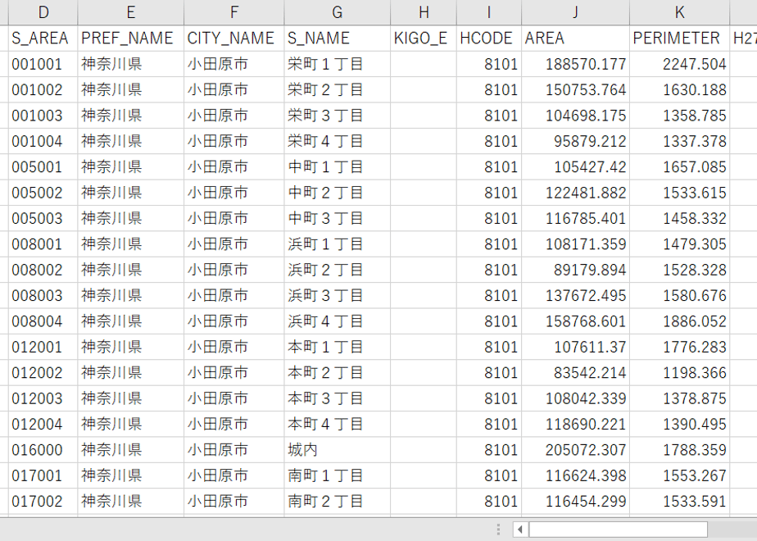Click PERIMETER value 1390.495
The height and width of the screenshot is (541, 757).
coord(679,424)
